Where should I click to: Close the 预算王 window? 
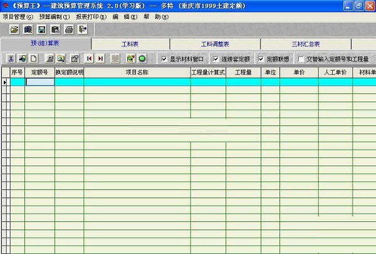370,6
